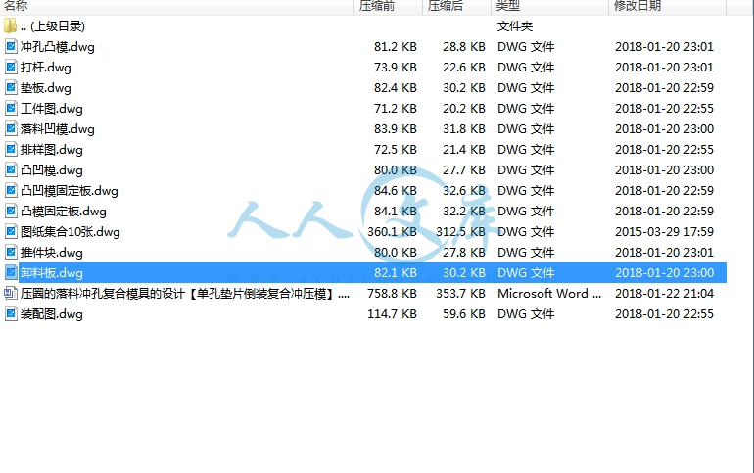Select the file name 图纸集合10张.dwg
The height and width of the screenshot is (473, 754).
tap(71, 232)
